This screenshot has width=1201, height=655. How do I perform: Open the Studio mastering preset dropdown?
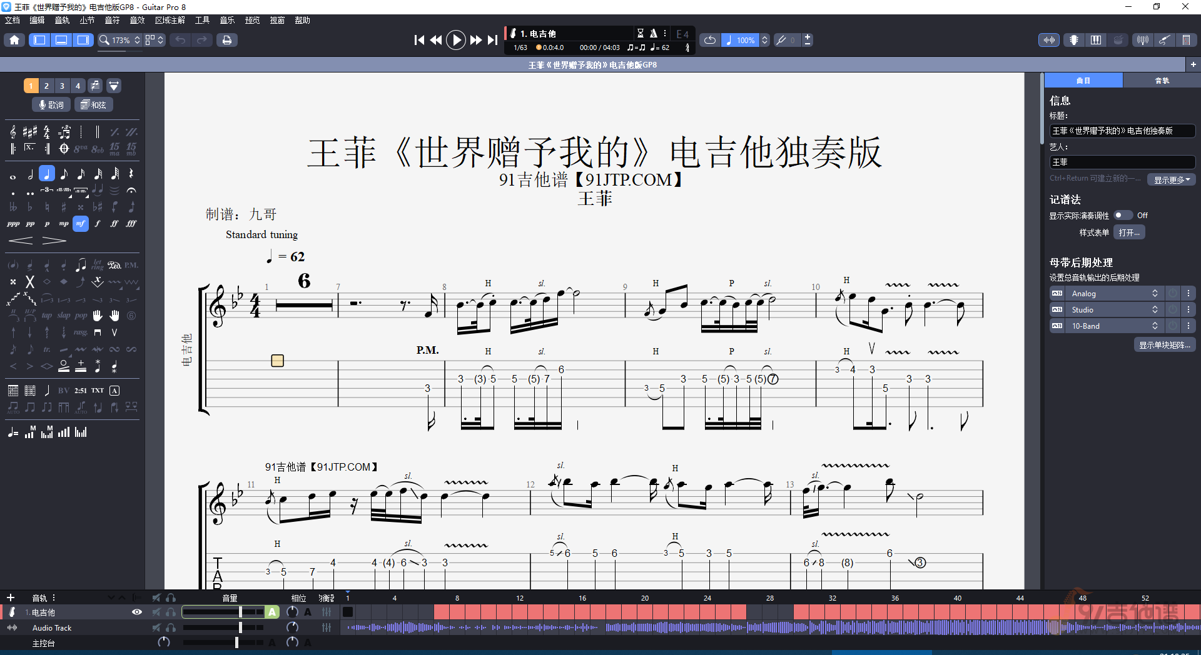pyautogui.click(x=1114, y=310)
